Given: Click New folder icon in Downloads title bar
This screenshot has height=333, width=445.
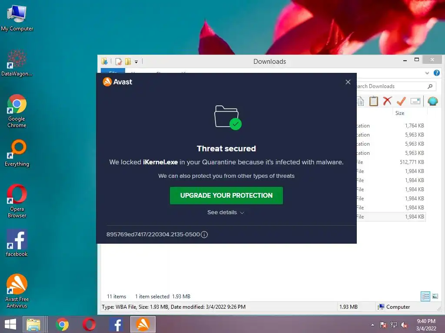Looking at the screenshot, I should tap(128, 62).
